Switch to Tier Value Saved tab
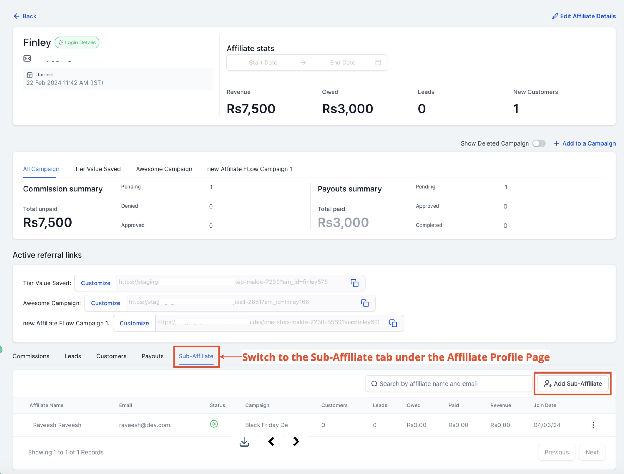Image resolution: width=624 pixels, height=474 pixels. click(x=98, y=169)
